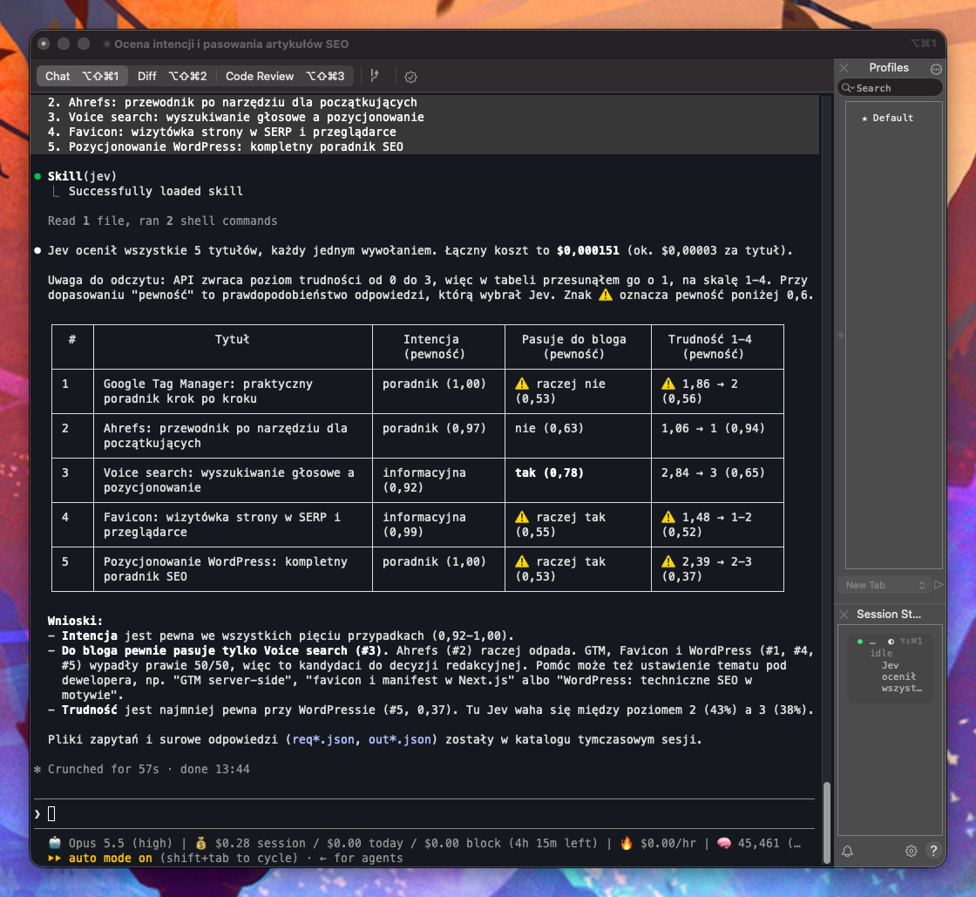This screenshot has width=976, height=897.
Task: Open notifications bell icon
Action: [848, 850]
